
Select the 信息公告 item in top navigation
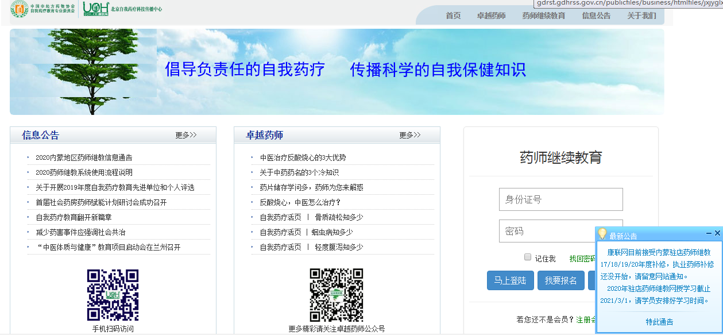[x=596, y=16]
